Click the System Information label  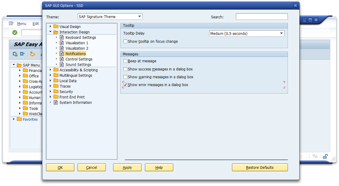[x=76, y=102]
